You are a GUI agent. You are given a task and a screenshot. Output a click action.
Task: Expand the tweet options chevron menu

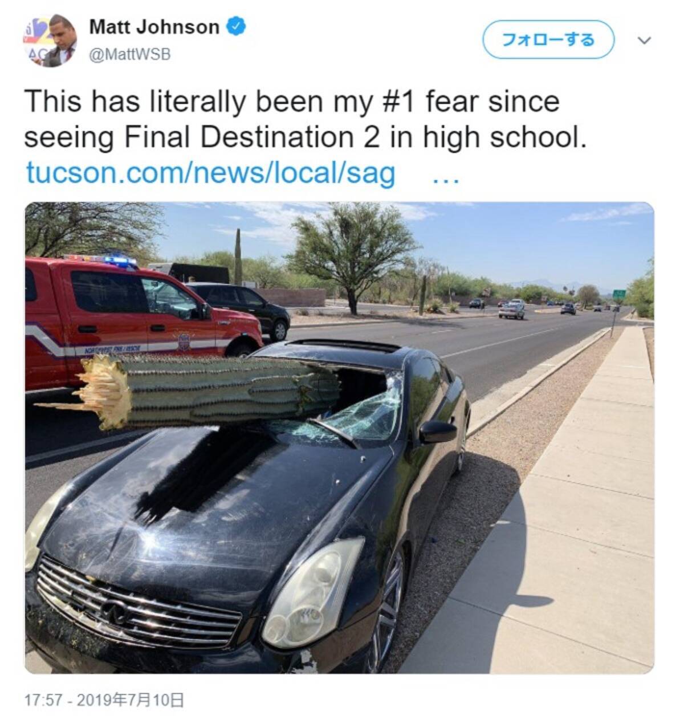(x=644, y=40)
